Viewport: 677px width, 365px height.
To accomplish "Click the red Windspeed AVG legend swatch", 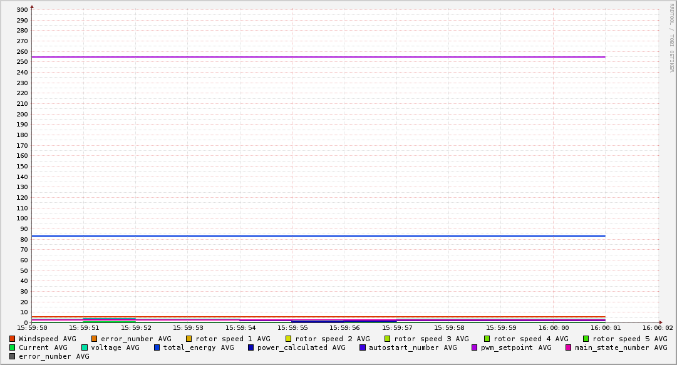I will coord(13,339).
